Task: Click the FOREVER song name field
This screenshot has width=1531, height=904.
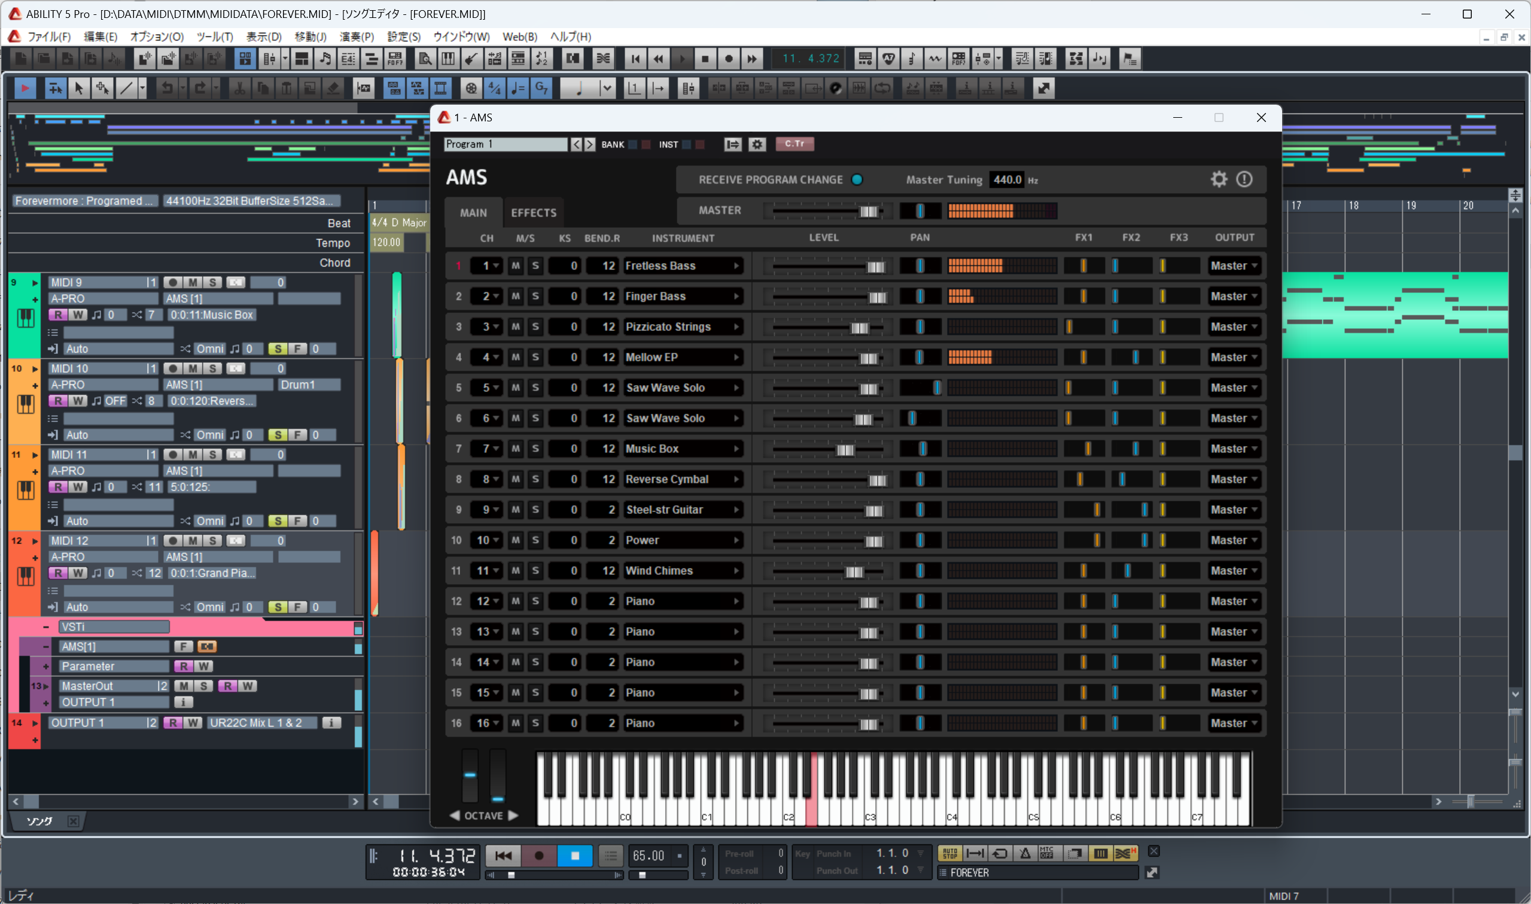Action: [x=1037, y=872]
